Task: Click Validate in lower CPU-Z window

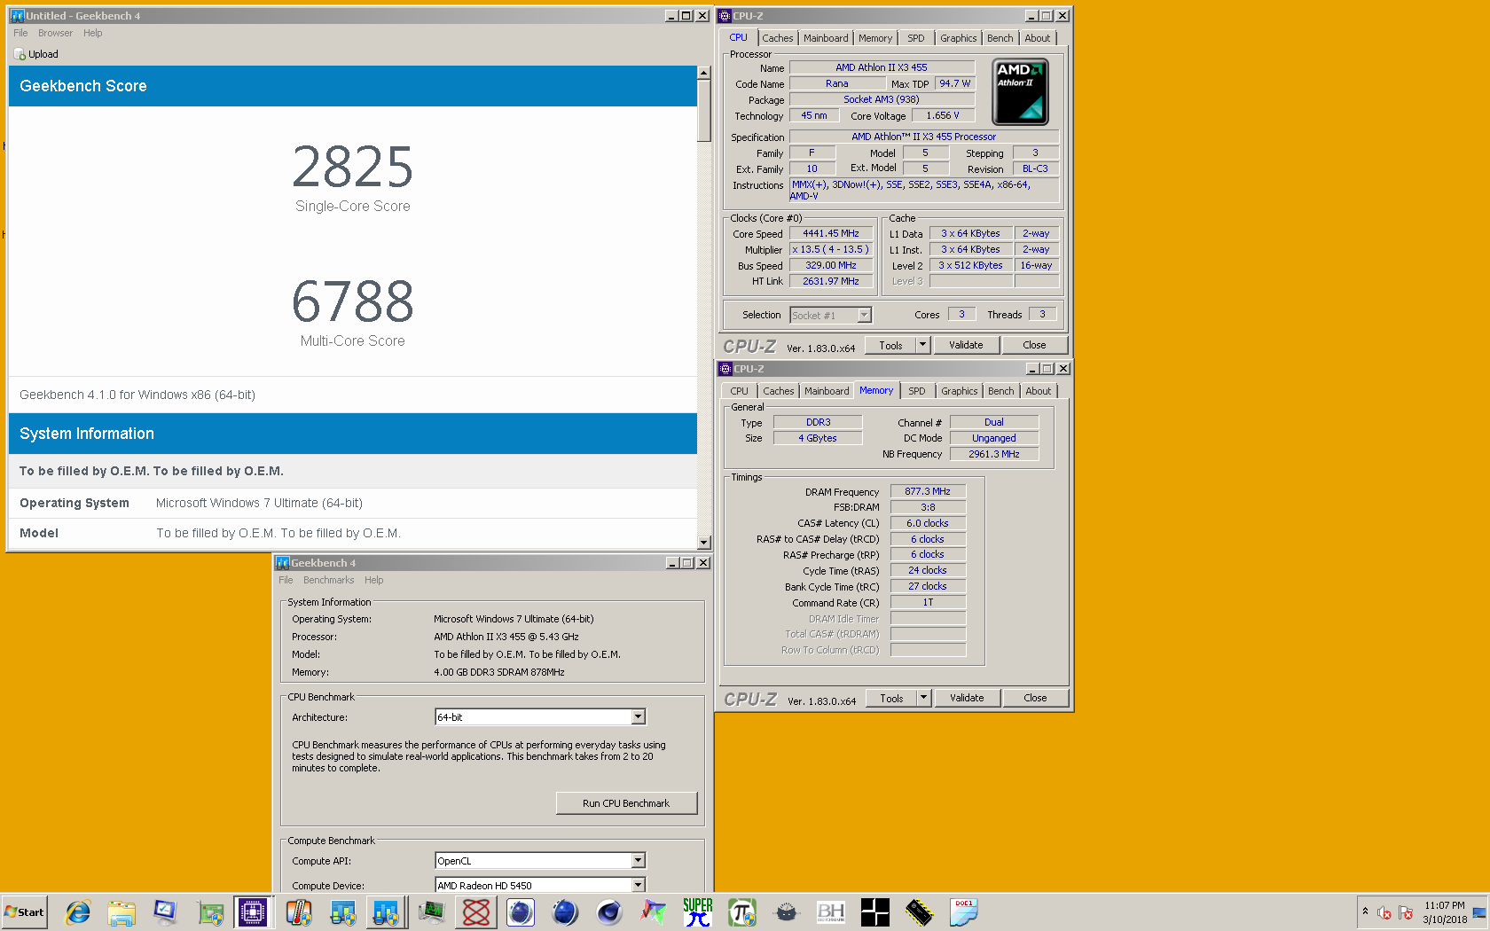Action: click(x=967, y=698)
